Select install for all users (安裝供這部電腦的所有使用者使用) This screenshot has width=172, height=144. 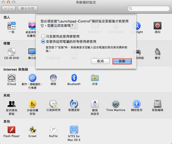[43, 41]
